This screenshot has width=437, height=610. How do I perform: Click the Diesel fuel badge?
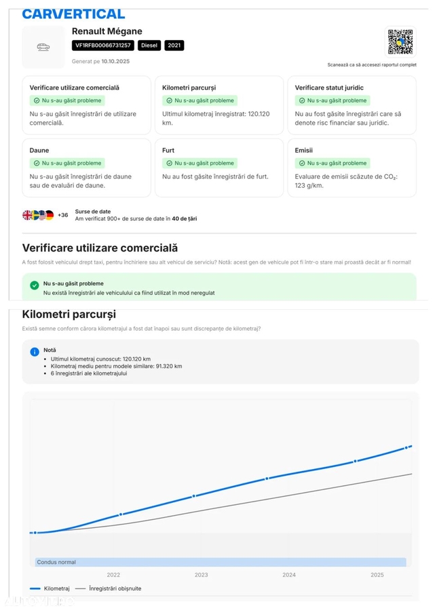(149, 45)
